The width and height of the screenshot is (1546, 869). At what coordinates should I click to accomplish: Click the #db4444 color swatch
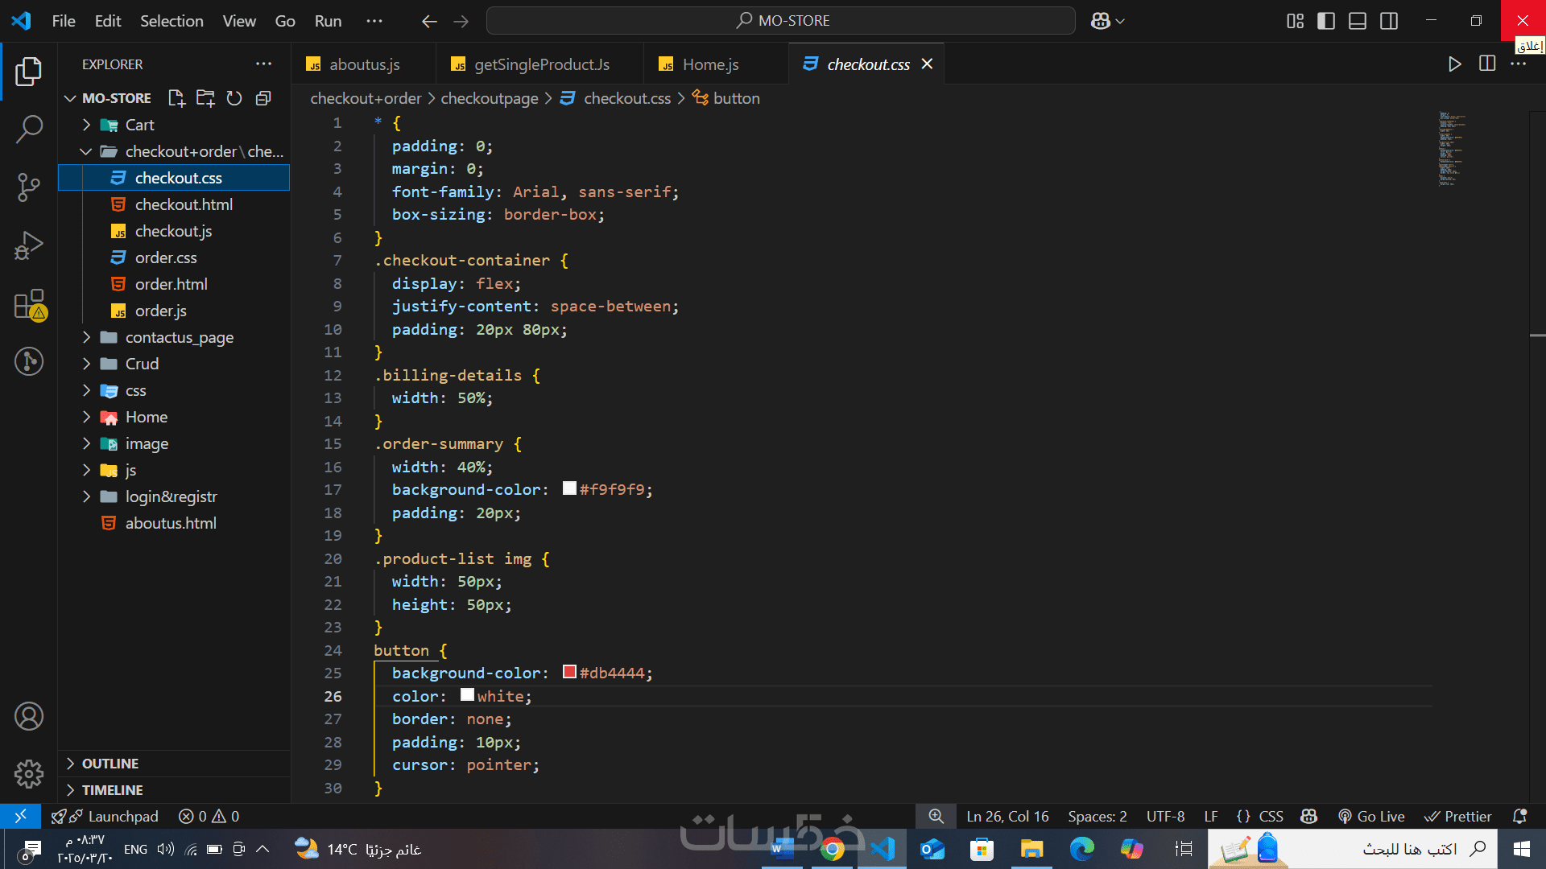tap(569, 672)
